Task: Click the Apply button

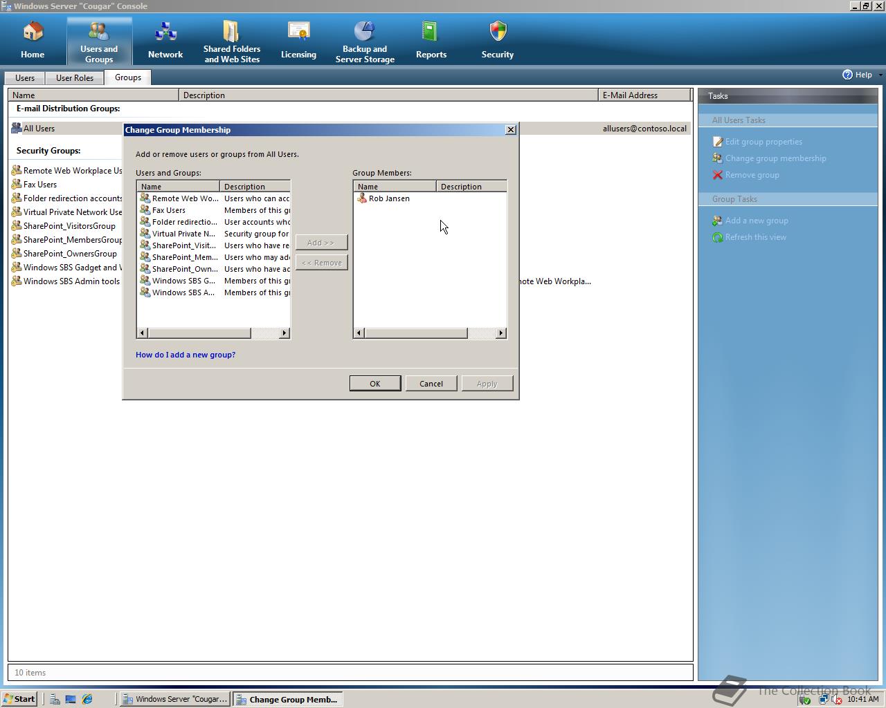Action: point(487,384)
